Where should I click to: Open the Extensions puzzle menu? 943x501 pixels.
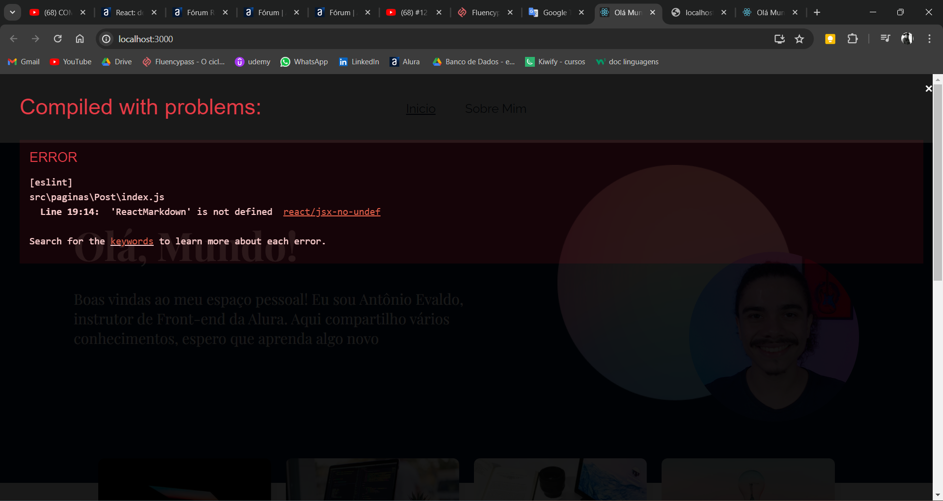tap(853, 39)
